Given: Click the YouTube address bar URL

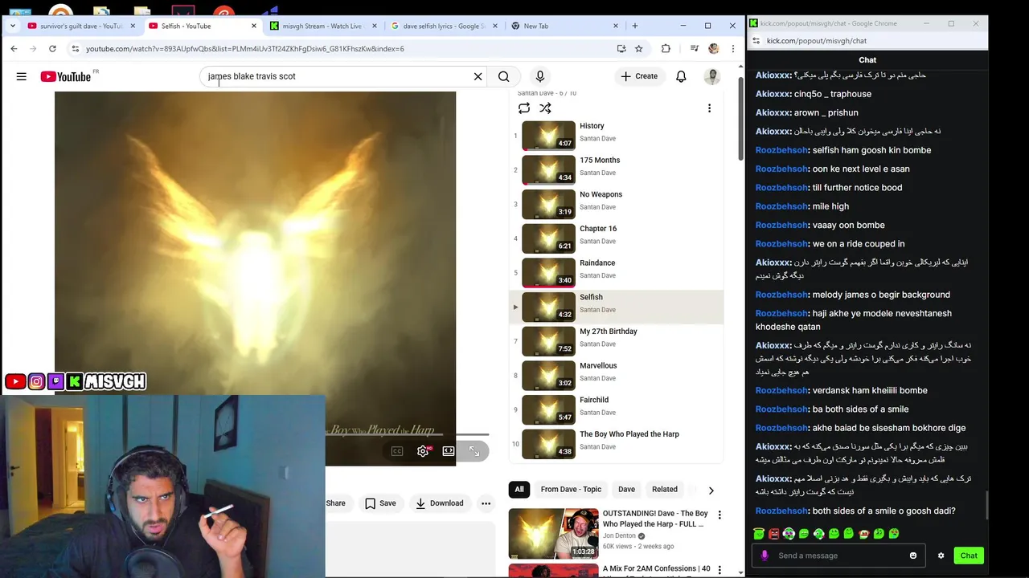Looking at the screenshot, I should tap(245, 49).
